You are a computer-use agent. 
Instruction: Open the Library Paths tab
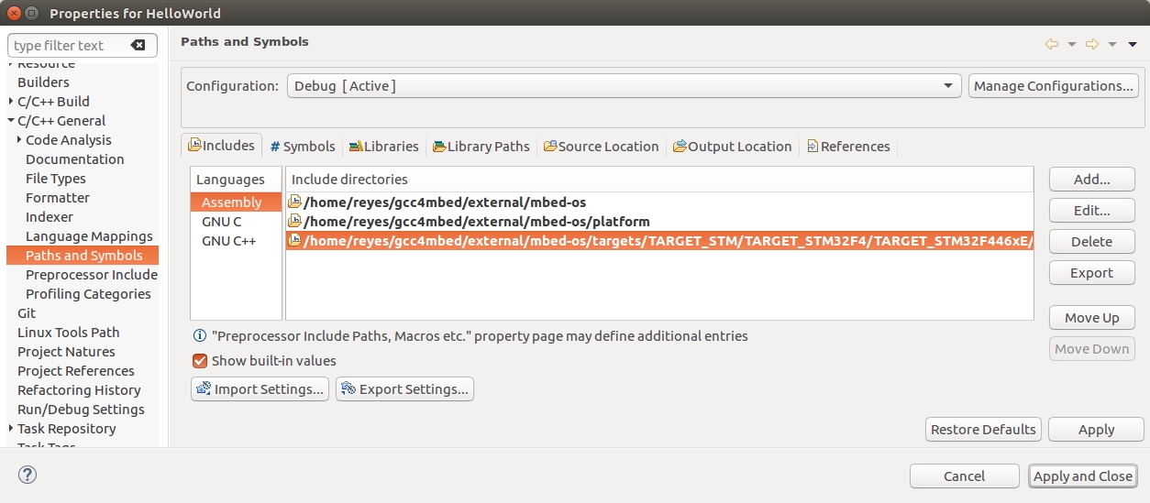click(481, 147)
